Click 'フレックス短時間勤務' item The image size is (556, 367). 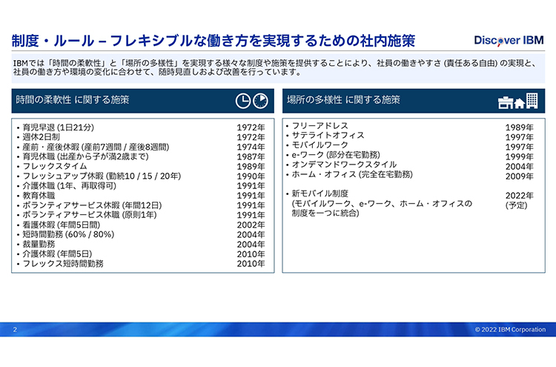pos(63,264)
